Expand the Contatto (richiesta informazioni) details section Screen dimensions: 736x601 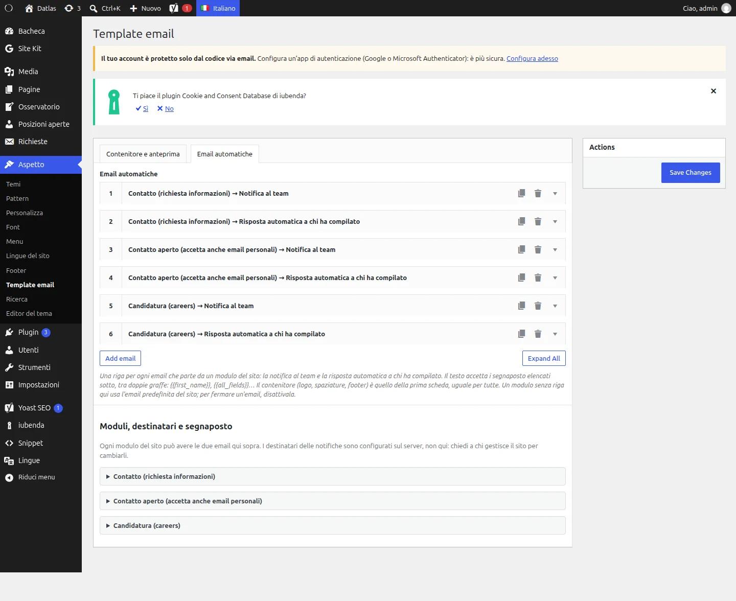333,476
